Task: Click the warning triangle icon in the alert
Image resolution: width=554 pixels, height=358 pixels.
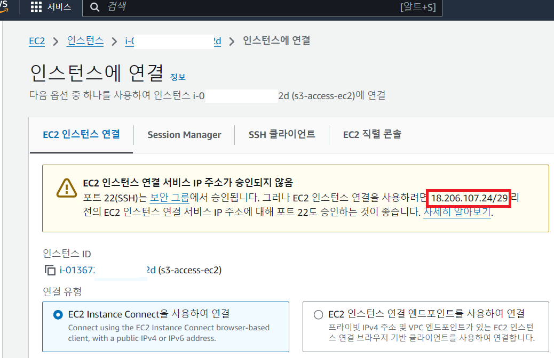Action: point(66,188)
